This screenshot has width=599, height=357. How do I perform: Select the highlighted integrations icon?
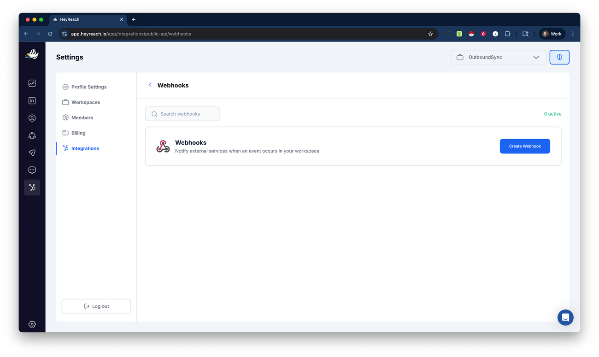[32, 187]
